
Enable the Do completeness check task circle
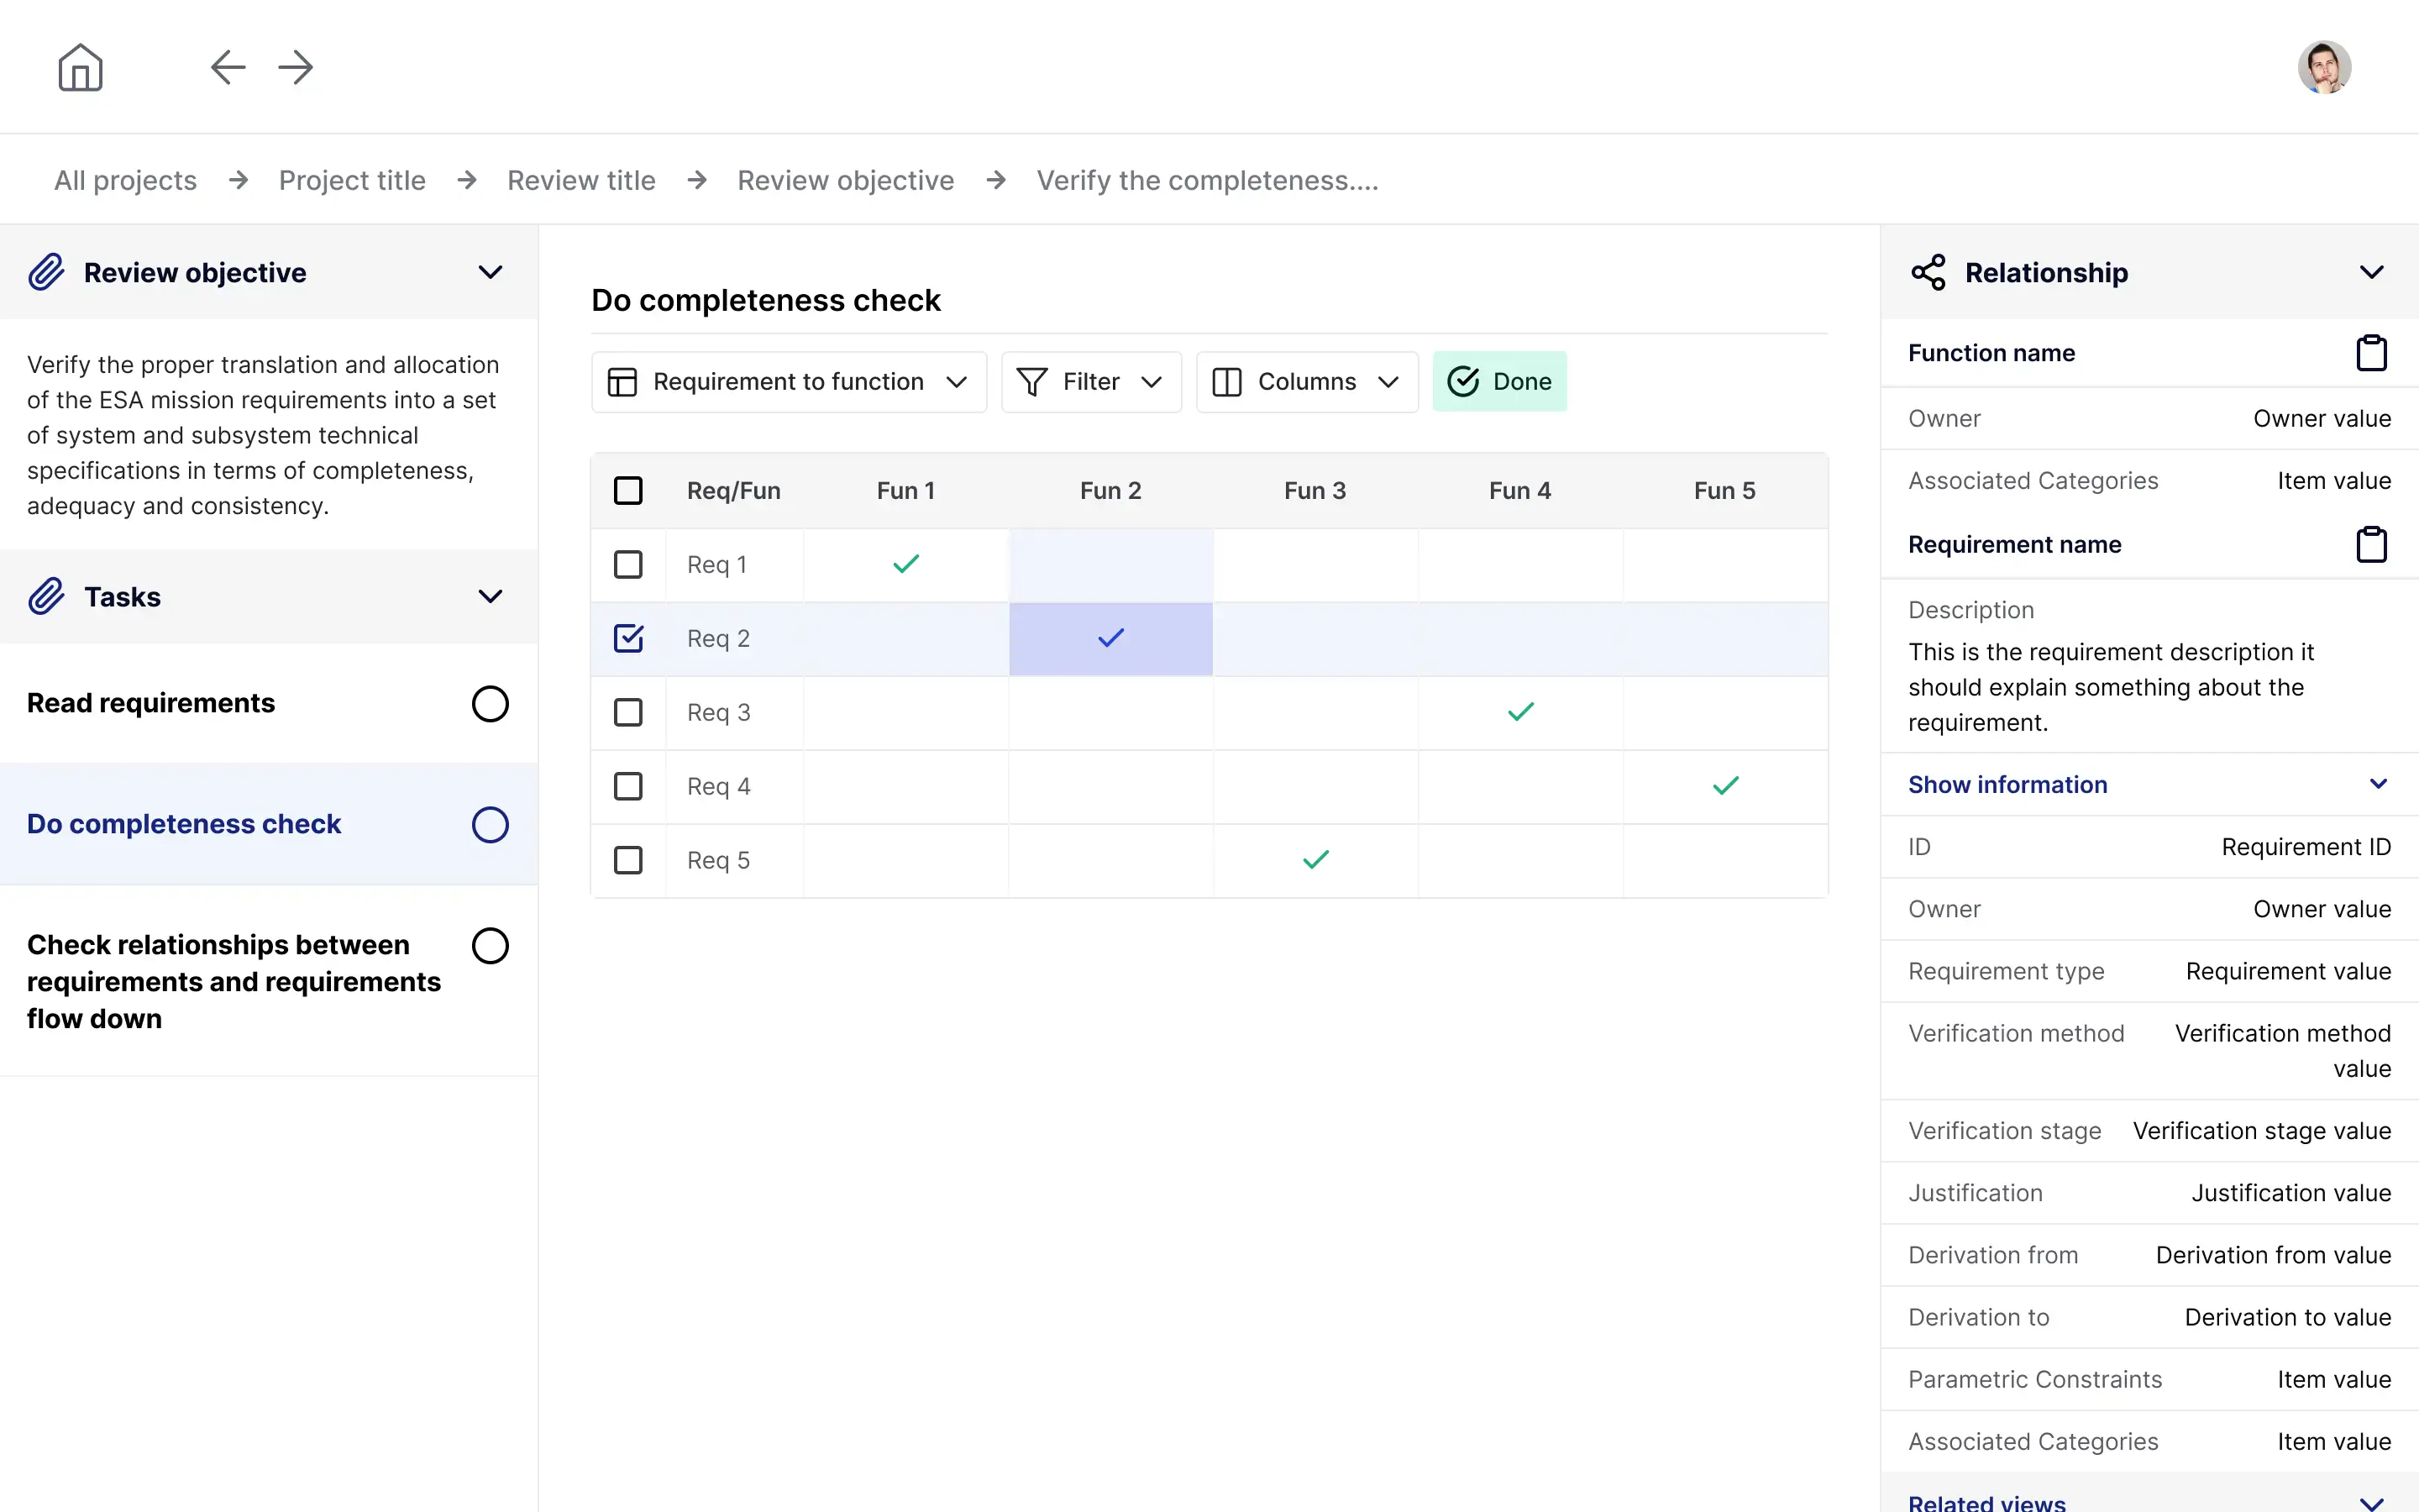pos(490,824)
